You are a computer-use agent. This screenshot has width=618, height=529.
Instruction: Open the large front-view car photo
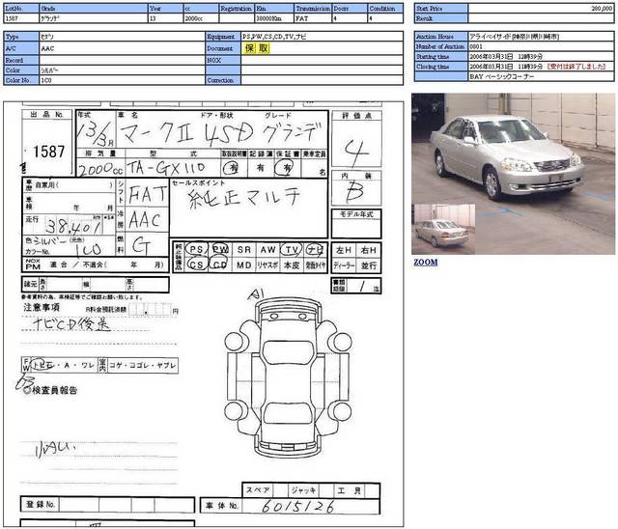pos(513,174)
